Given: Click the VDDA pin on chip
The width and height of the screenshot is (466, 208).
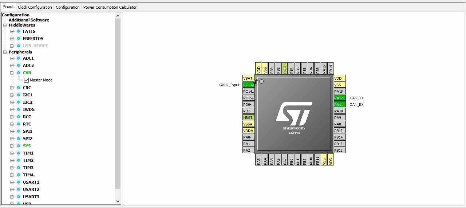Looking at the screenshot, I should [x=249, y=131].
